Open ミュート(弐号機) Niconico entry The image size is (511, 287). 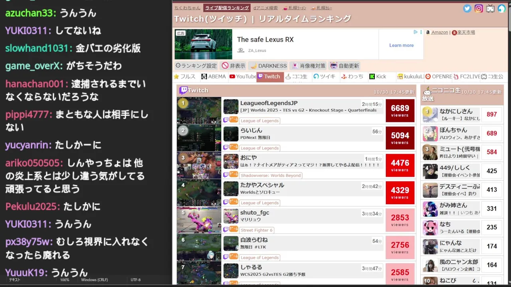click(459, 149)
